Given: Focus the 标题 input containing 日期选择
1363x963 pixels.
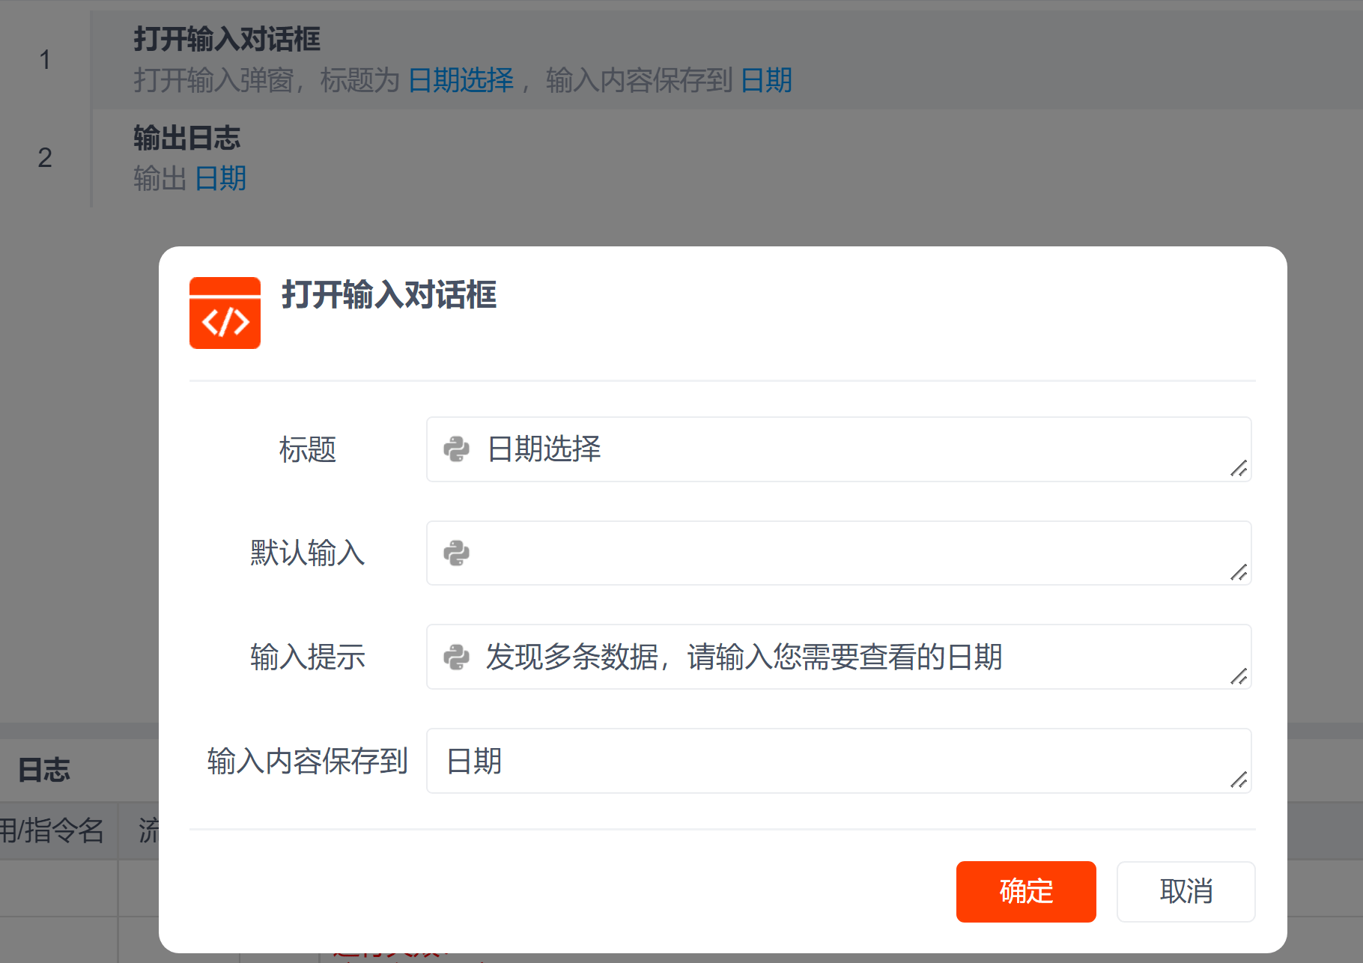Looking at the screenshot, I should 846,449.
